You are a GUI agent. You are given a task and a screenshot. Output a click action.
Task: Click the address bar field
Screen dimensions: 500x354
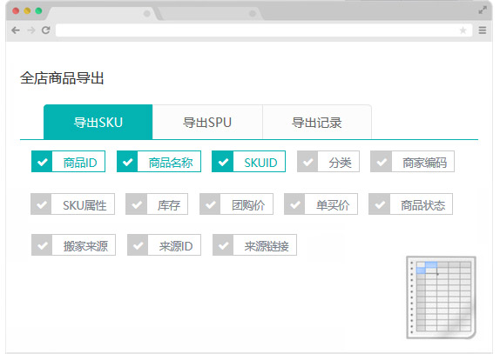264,30
